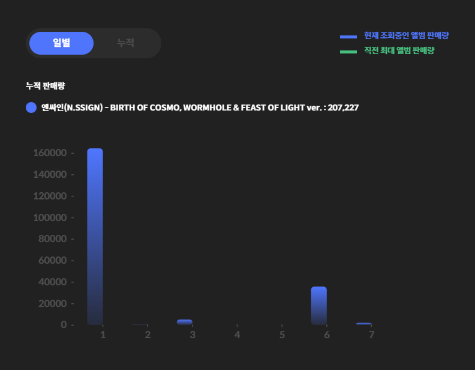Click the x-axis label 2
475x370 pixels.
tap(148, 335)
